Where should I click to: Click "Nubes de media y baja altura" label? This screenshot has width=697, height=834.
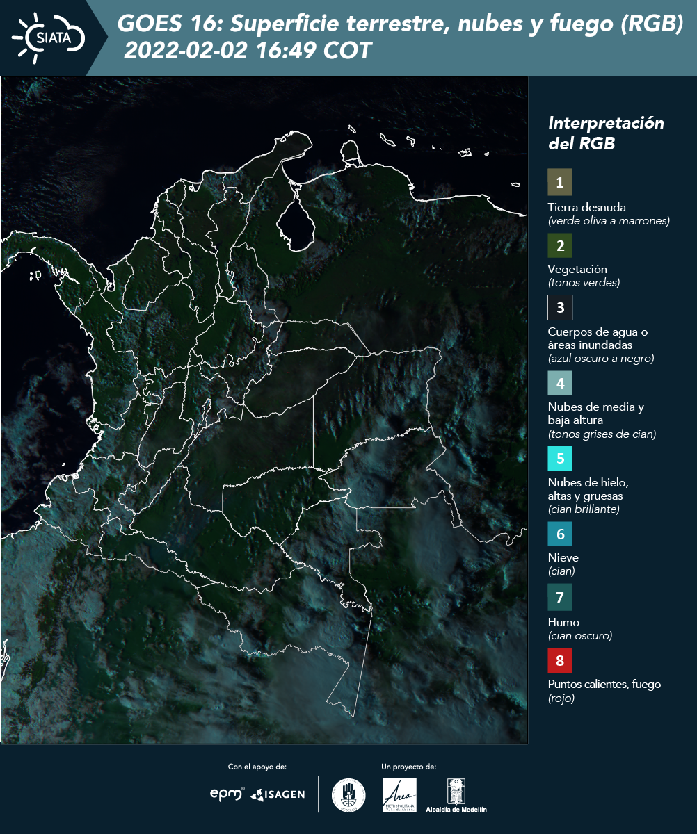[x=596, y=414]
